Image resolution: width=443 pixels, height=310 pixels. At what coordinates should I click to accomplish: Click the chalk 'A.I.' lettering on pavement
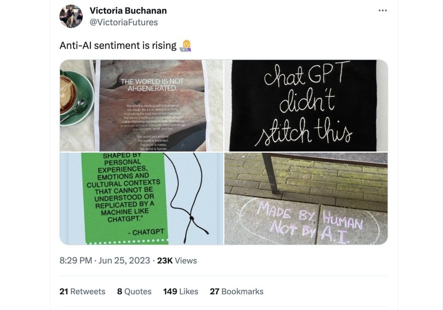point(334,235)
